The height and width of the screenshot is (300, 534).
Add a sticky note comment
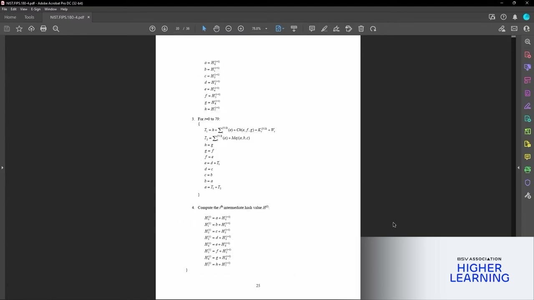312,29
